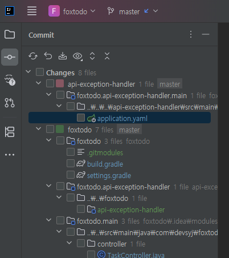Open the Project tool window

click(10, 34)
